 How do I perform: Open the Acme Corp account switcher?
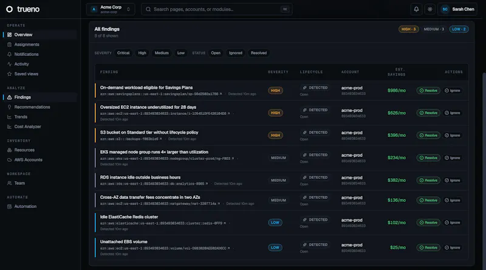tap(111, 9)
